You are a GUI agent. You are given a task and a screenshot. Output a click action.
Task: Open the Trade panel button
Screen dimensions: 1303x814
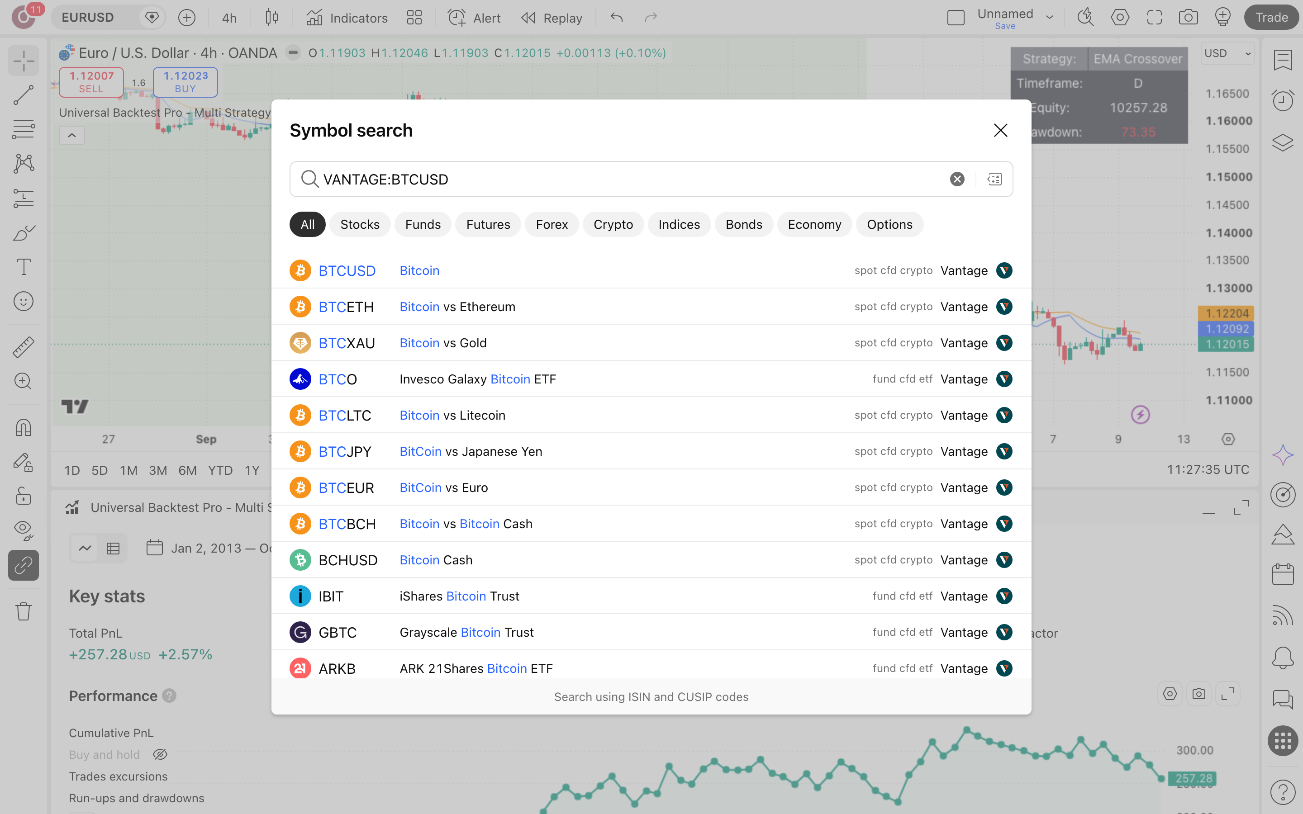tap(1271, 18)
